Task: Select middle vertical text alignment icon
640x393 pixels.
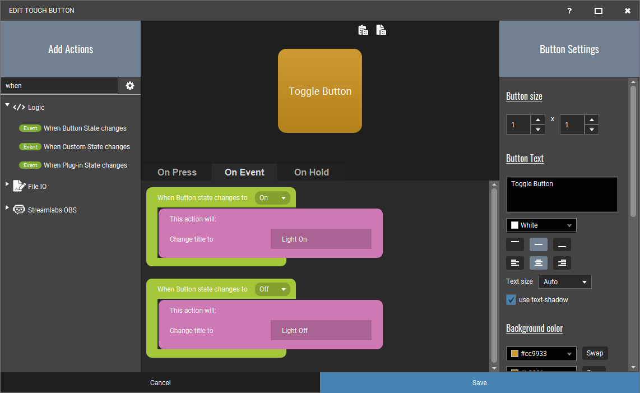Action: [x=539, y=244]
